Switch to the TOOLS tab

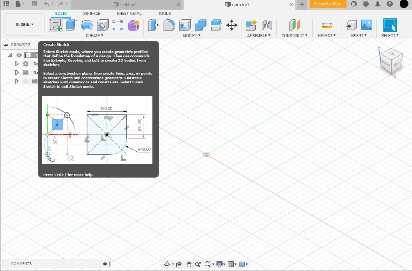coord(164,14)
